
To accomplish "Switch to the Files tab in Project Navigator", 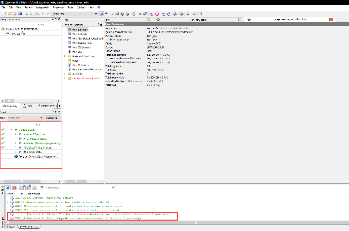I will [x=28, y=106].
